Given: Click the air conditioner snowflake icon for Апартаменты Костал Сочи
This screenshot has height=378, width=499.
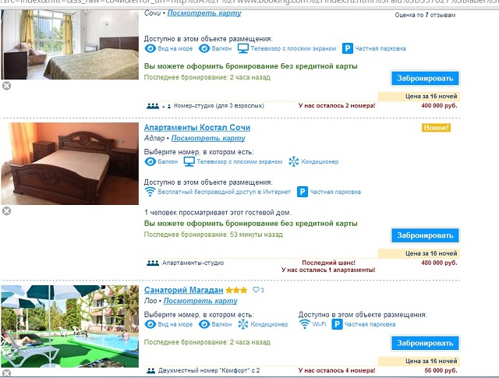Looking at the screenshot, I should point(293,161).
